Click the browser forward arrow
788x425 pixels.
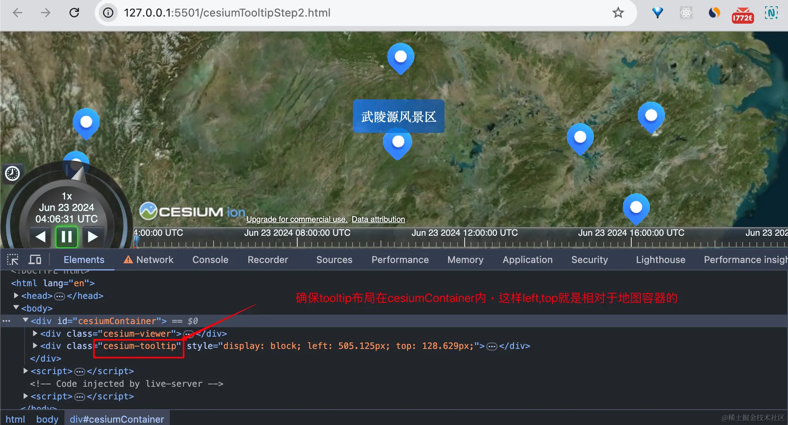[46, 13]
